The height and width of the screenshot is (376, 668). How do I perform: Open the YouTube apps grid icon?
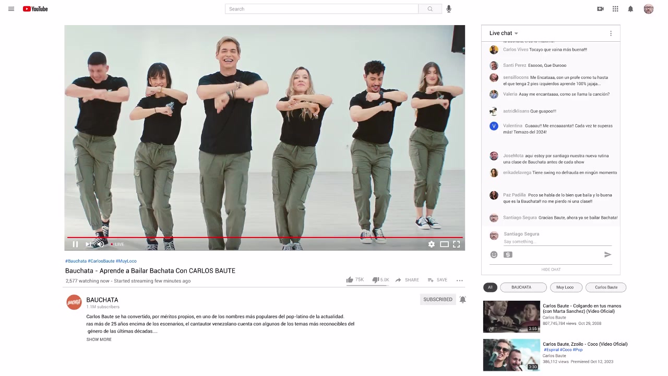point(615,9)
